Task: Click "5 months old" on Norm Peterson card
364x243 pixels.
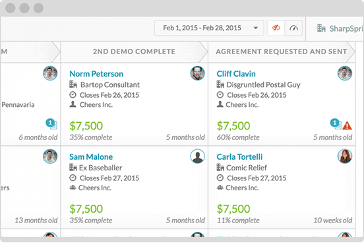Action: (x=185, y=137)
